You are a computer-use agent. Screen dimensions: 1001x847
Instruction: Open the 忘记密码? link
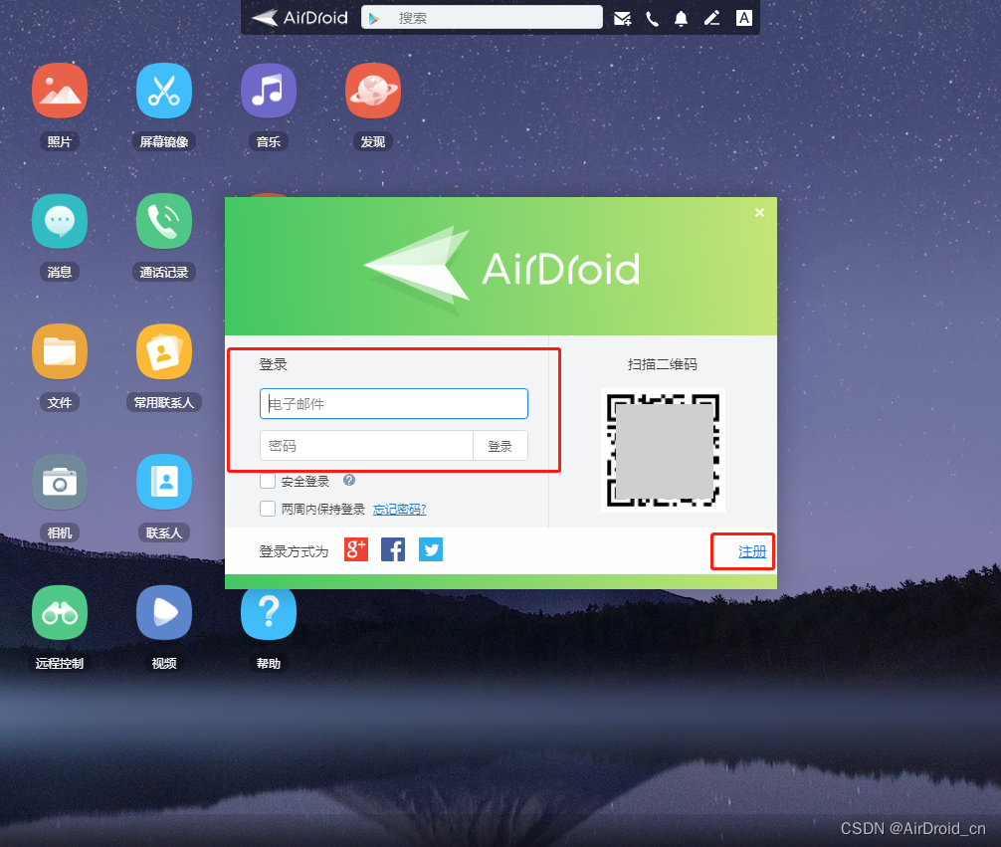pos(399,509)
